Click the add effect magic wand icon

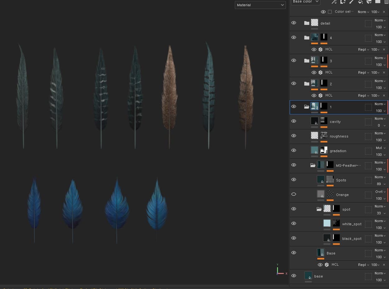click(334, 2)
